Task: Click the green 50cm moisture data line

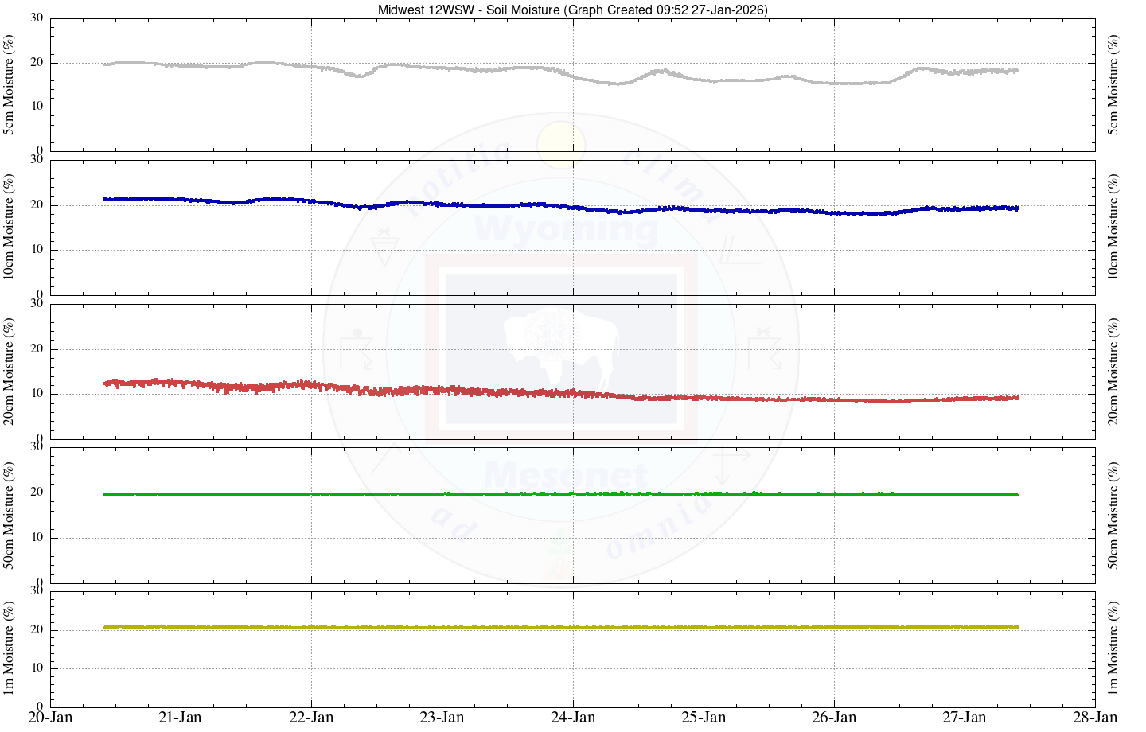Action: click(x=557, y=494)
